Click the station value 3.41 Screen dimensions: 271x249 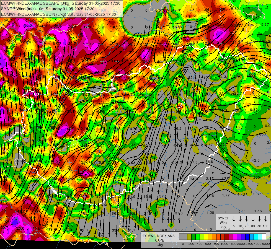242,211
